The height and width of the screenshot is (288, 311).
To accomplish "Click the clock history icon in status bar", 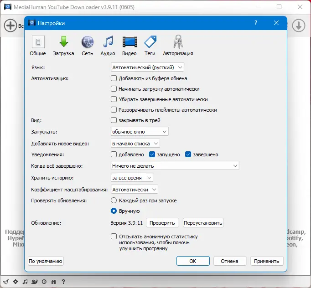I will 44,282.
